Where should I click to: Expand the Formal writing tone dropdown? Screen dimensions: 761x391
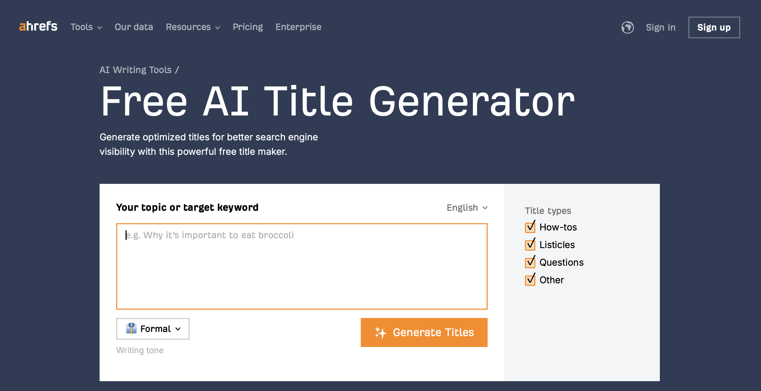(x=153, y=329)
